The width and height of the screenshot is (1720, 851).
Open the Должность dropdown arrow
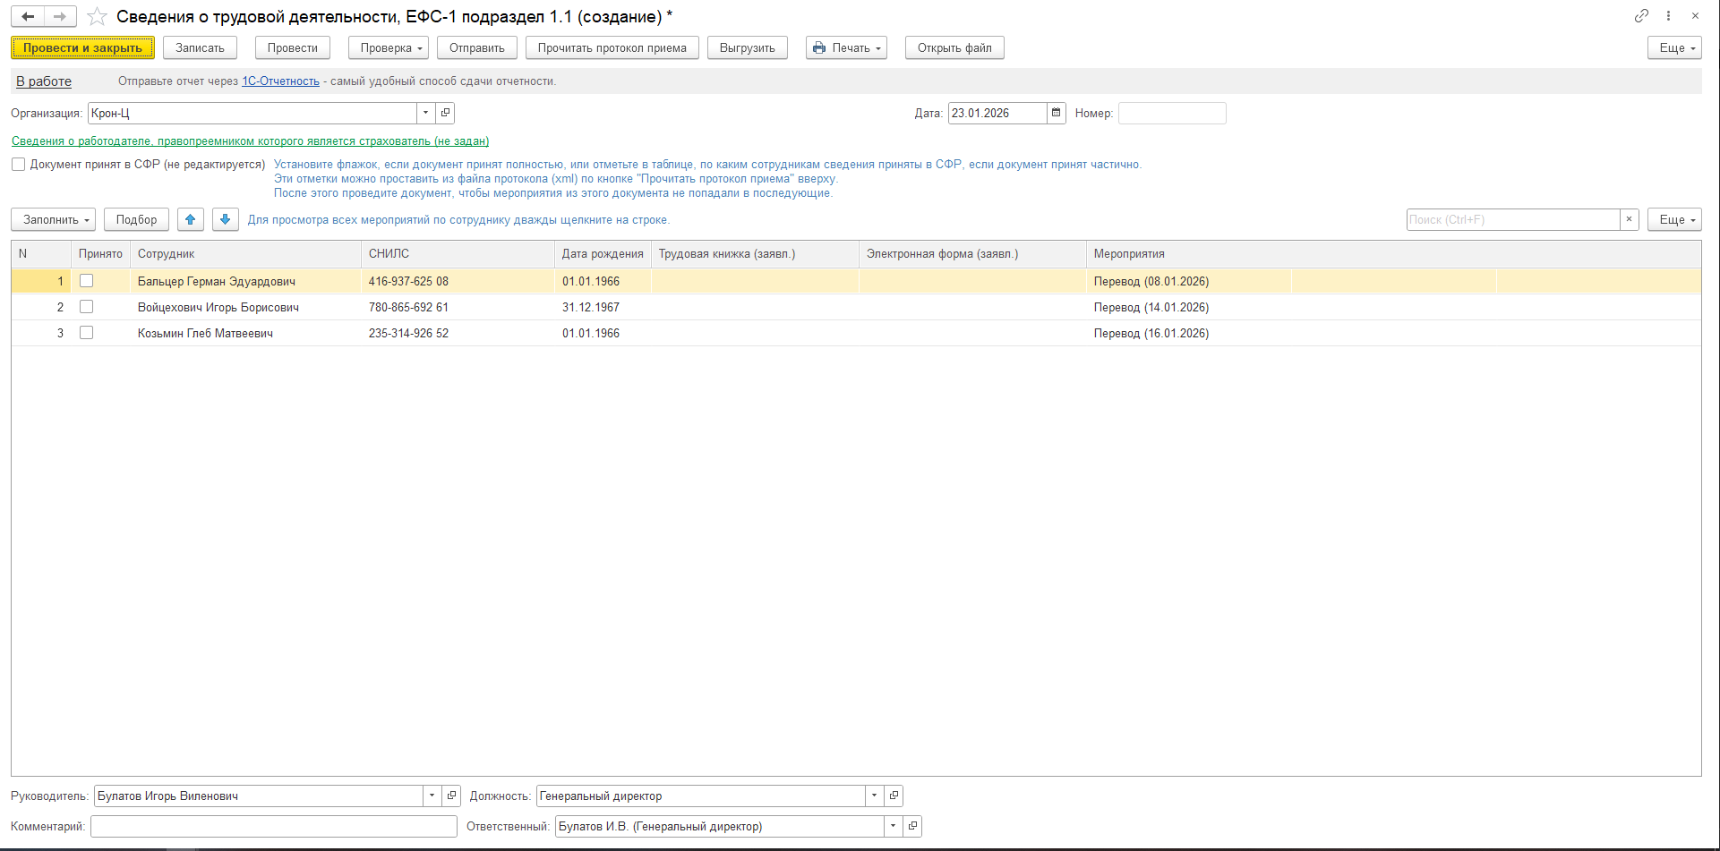point(874,796)
